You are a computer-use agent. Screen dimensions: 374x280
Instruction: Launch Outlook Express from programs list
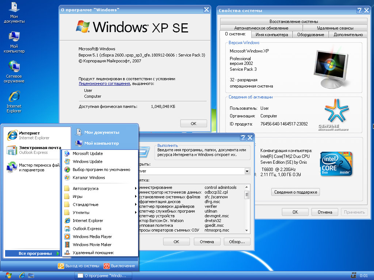(x=100, y=229)
